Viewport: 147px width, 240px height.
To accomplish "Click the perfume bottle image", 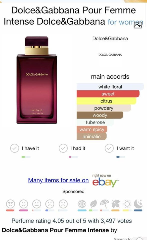I will [x=37, y=80].
